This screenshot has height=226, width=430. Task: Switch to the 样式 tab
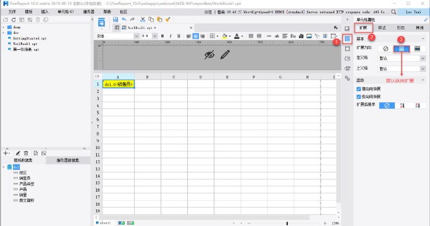click(x=382, y=28)
